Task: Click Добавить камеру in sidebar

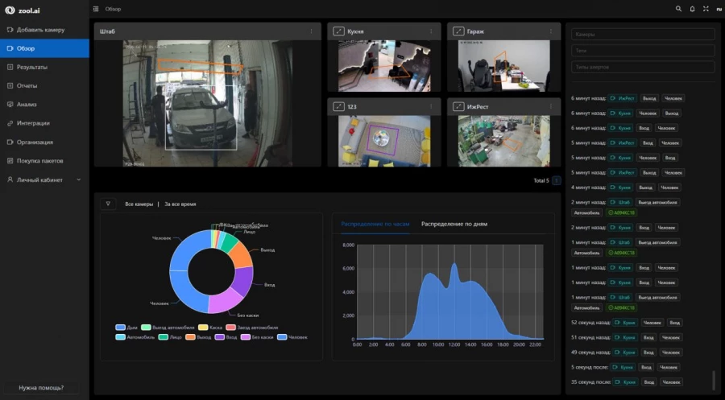Action: click(x=40, y=30)
